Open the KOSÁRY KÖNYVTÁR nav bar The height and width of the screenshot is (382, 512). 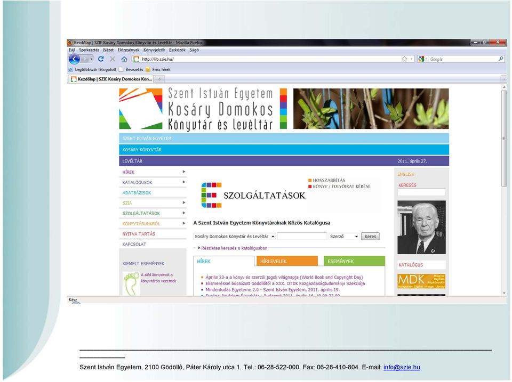(x=284, y=150)
